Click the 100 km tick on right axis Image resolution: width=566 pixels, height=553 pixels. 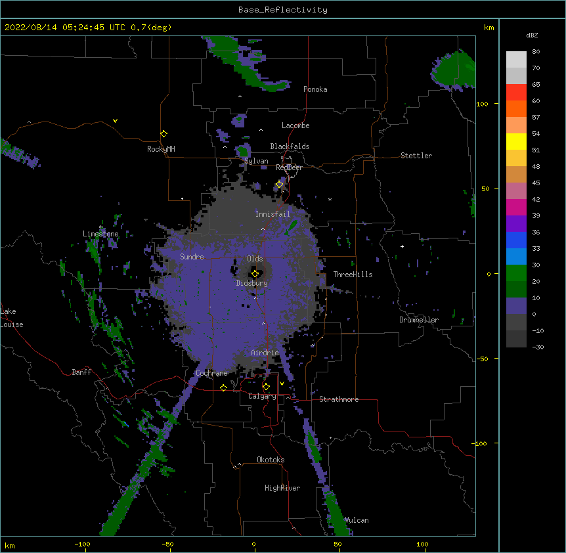click(482, 104)
